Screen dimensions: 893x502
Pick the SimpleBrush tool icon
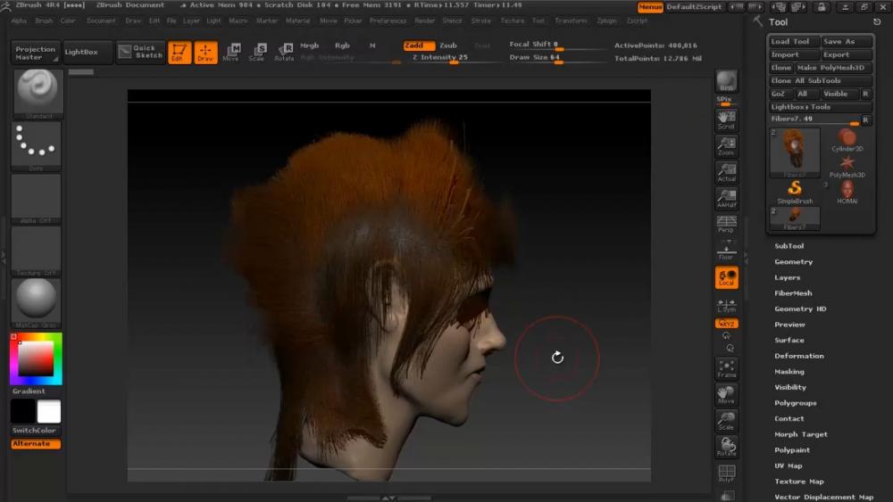click(x=795, y=191)
